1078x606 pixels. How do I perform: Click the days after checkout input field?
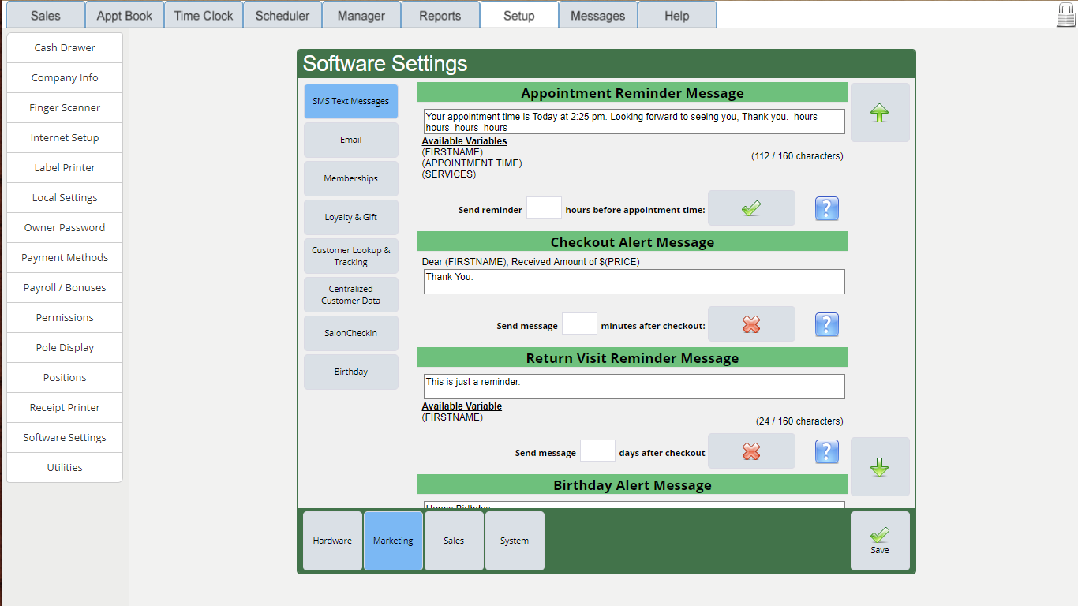[597, 451]
